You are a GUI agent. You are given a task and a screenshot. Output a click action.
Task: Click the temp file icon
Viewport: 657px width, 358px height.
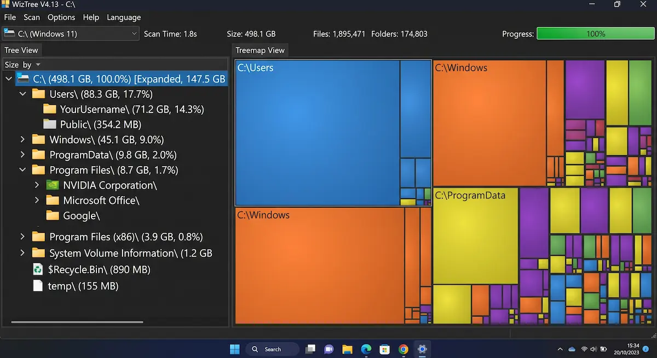click(38, 285)
